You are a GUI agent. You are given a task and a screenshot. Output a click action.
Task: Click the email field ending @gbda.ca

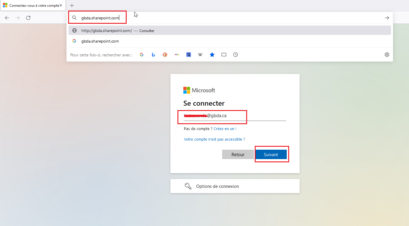[x=235, y=116]
